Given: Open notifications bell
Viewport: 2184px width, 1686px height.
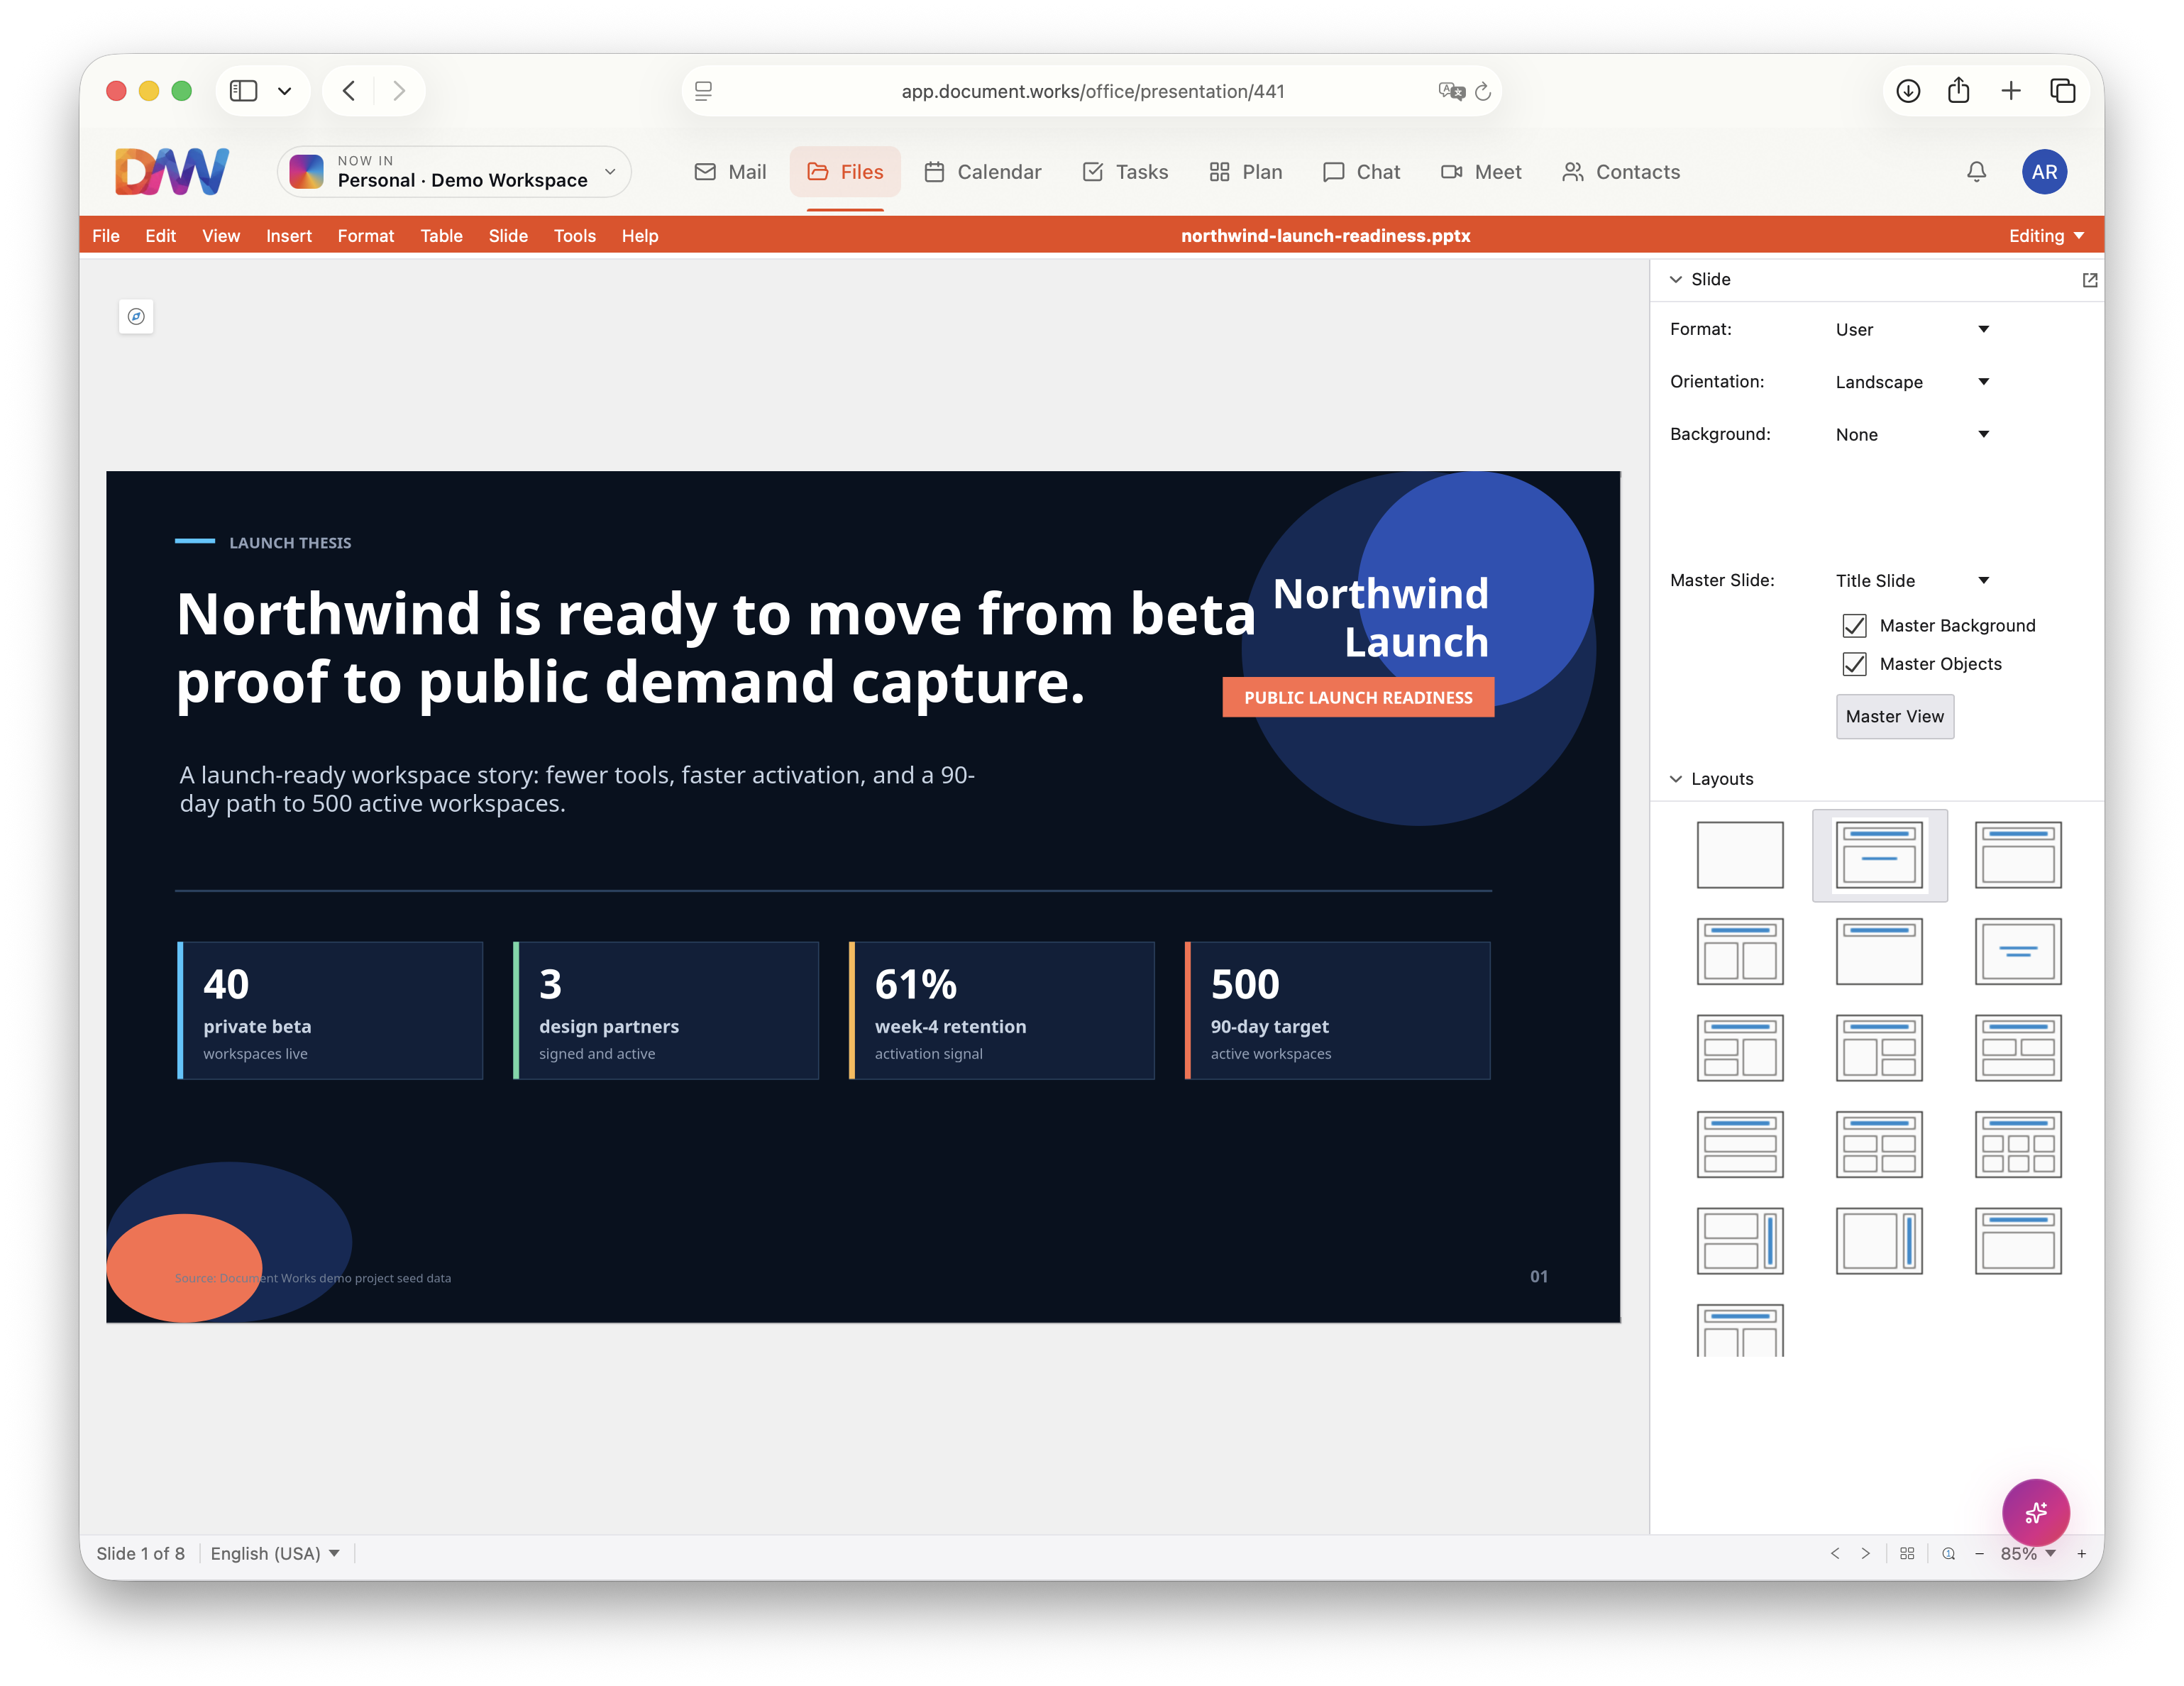Looking at the screenshot, I should click(x=1976, y=172).
